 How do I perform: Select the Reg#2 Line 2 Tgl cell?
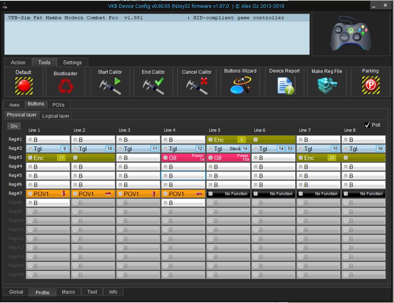tap(93, 149)
